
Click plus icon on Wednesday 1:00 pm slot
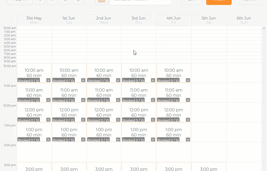(118, 140)
